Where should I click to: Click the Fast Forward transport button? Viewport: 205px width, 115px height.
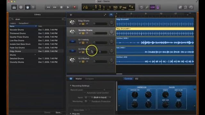coord(55,7)
